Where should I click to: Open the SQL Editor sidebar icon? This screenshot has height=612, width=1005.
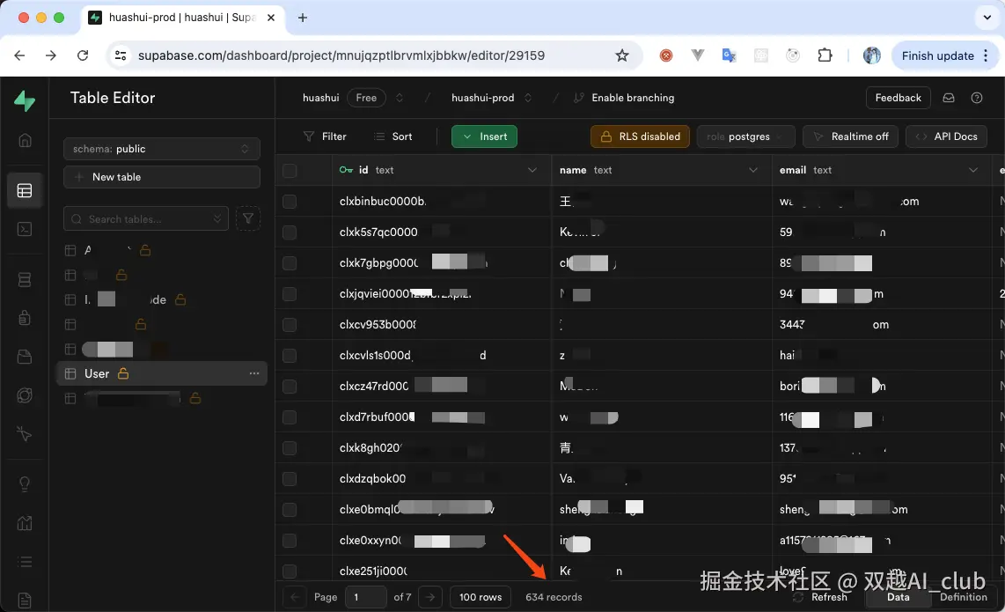pyautogui.click(x=25, y=229)
